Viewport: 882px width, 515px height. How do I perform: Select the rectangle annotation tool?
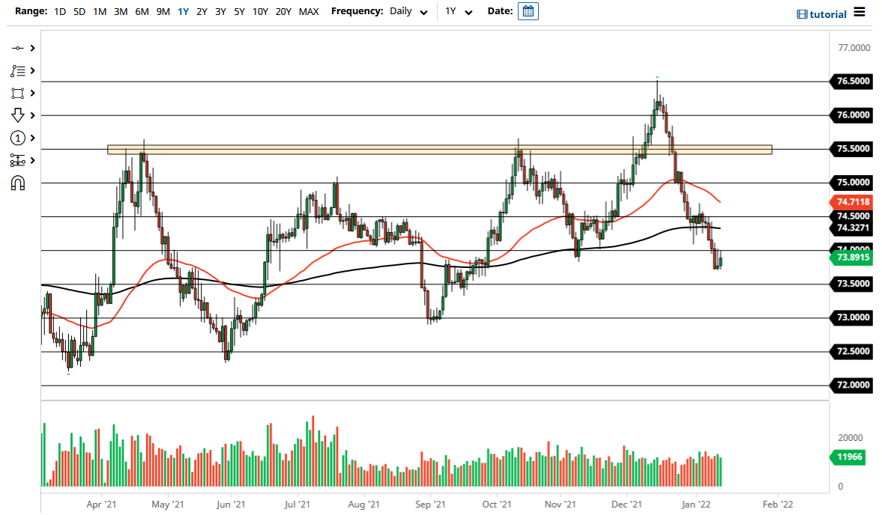19,93
